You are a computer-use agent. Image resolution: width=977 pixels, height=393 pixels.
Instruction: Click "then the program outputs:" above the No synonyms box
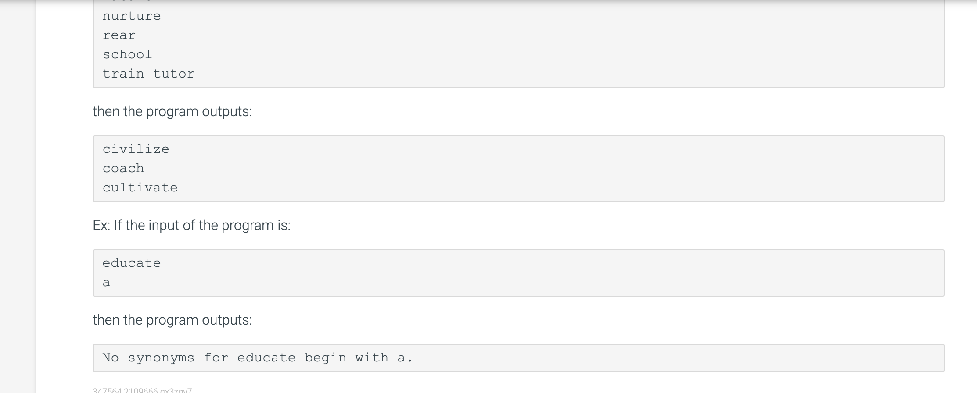tap(172, 320)
